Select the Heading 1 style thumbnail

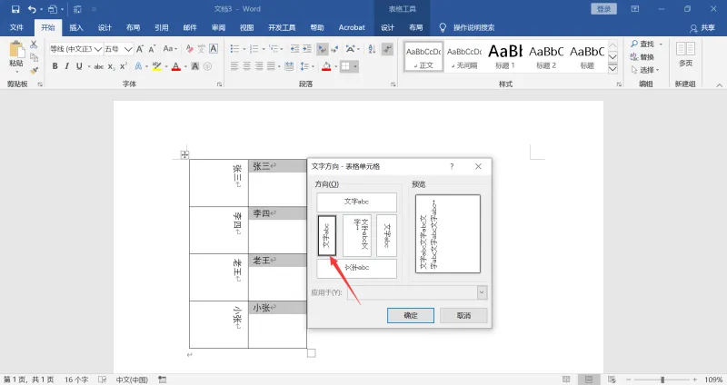click(505, 56)
